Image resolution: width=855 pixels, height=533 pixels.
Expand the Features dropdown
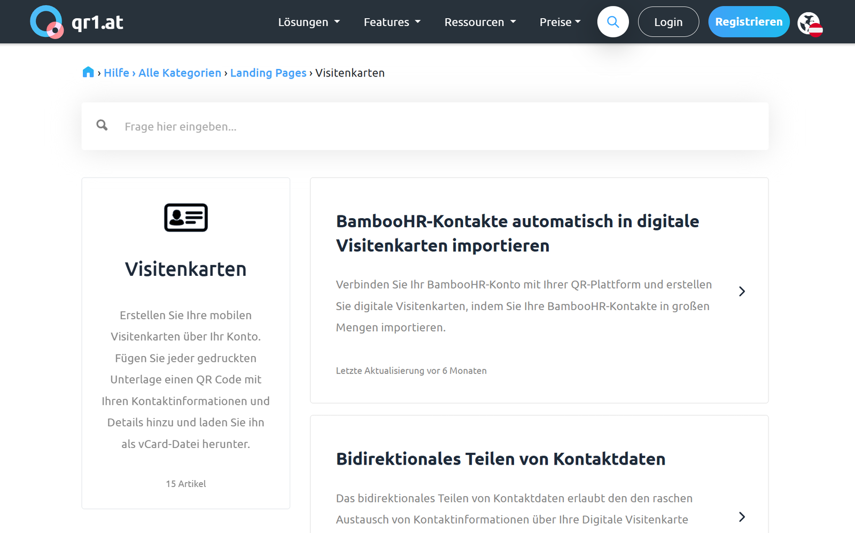point(392,22)
